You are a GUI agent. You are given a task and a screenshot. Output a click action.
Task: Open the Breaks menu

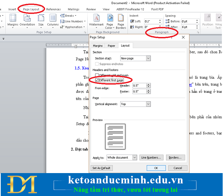coord(68,16)
